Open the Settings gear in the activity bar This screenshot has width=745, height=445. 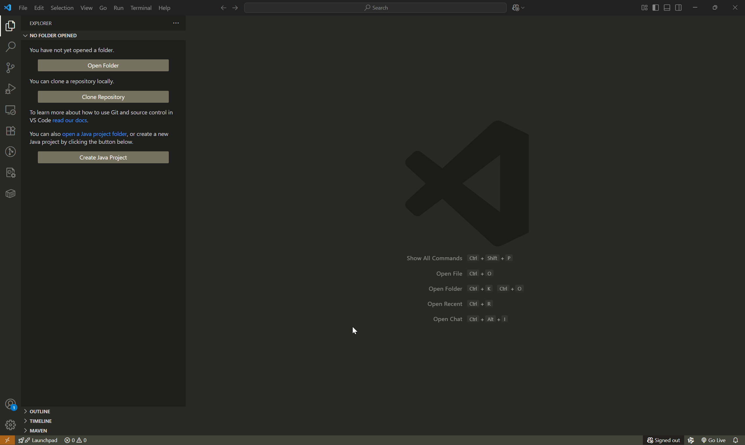click(10, 425)
